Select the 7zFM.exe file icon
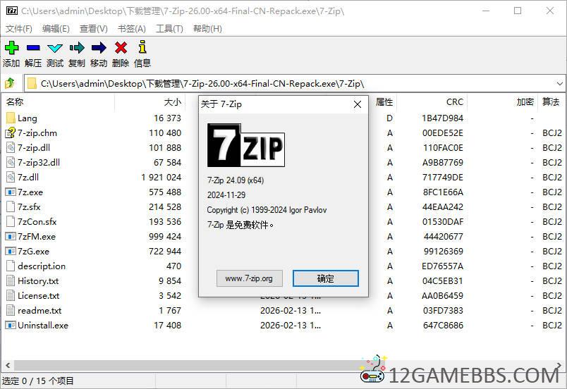The image size is (567, 389). 11,236
